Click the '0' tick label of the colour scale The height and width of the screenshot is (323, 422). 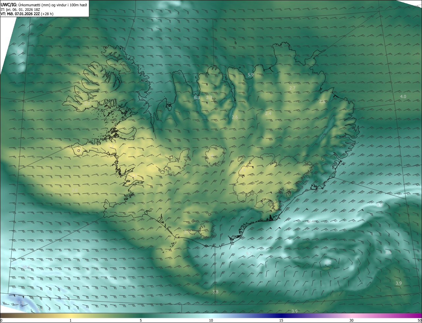tap(1, 320)
